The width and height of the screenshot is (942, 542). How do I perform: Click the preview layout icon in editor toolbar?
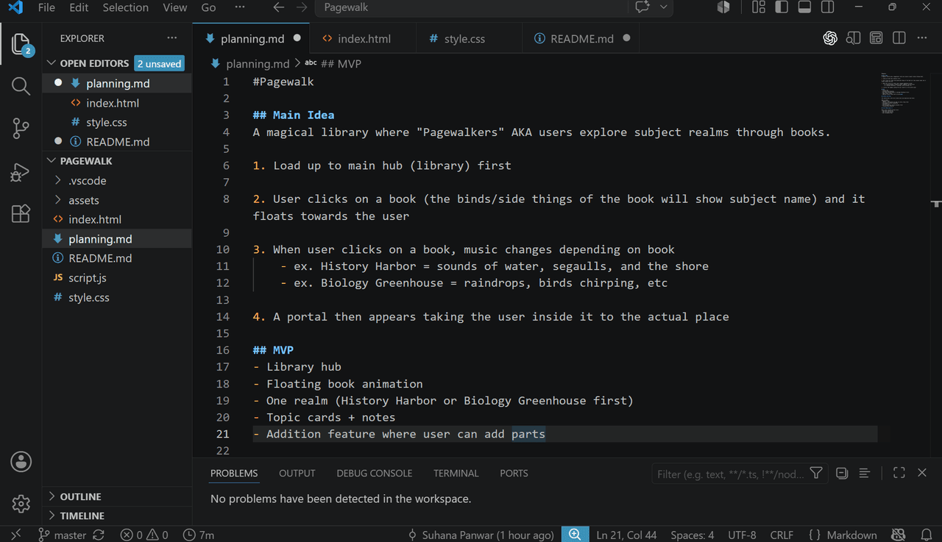[876, 38]
